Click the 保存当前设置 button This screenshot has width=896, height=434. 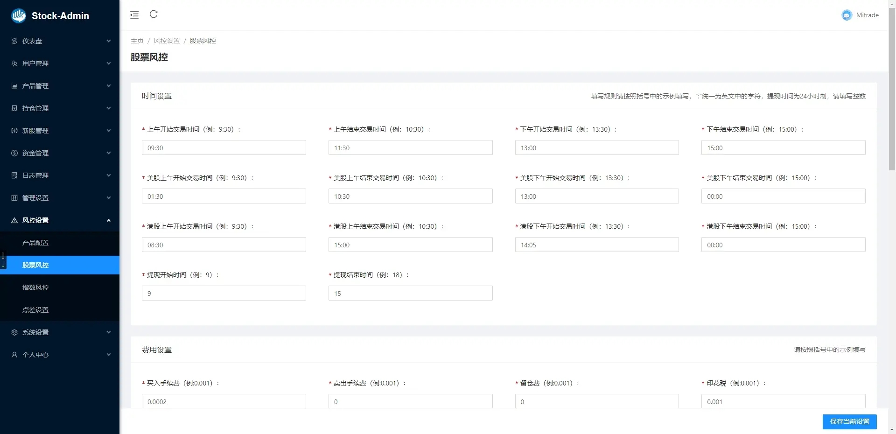click(x=849, y=421)
